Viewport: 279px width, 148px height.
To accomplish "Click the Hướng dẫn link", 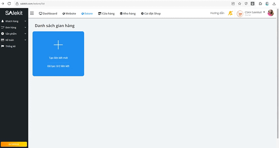I will pos(217,13).
